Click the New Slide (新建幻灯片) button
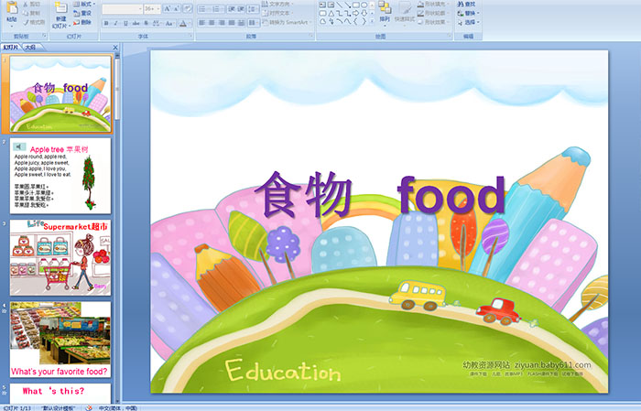This screenshot has height=411, width=641. (x=60, y=16)
